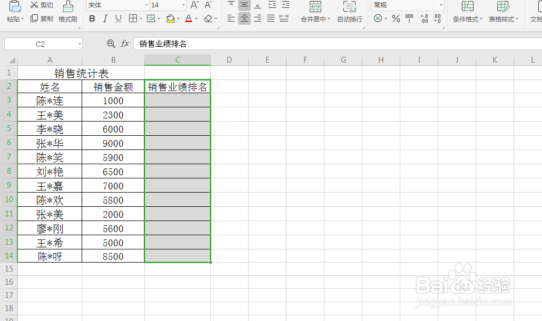This screenshot has height=321, width=542.
Task: Click cell containing 李*晓
Action: tap(50, 129)
